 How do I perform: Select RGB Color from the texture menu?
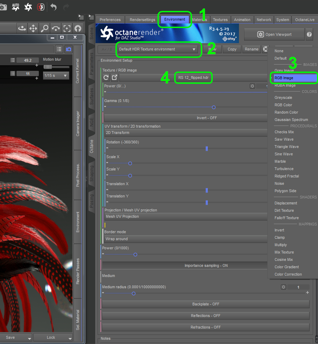283,105
